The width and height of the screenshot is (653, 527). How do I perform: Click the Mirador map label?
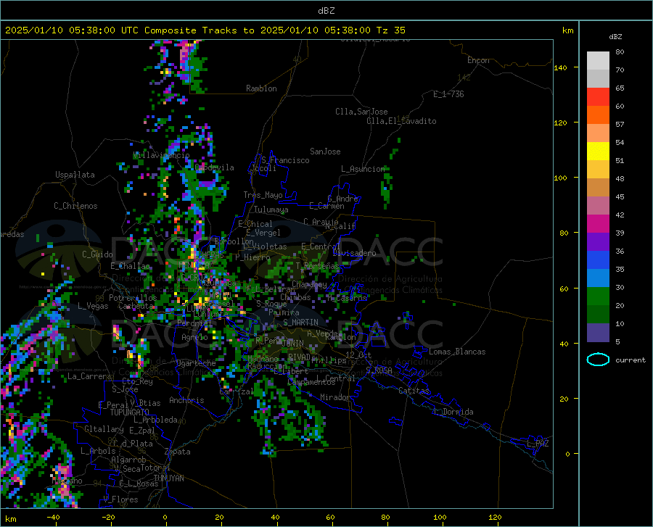point(335,397)
